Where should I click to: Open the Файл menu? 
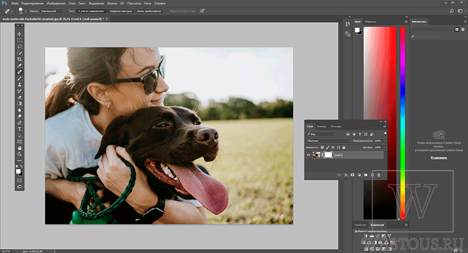15,4
